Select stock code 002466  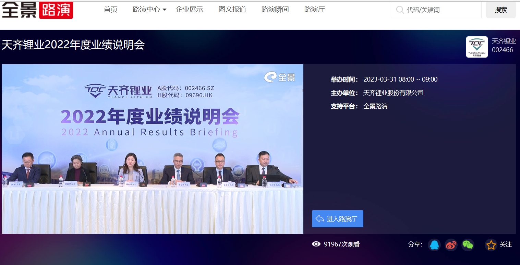click(502, 50)
